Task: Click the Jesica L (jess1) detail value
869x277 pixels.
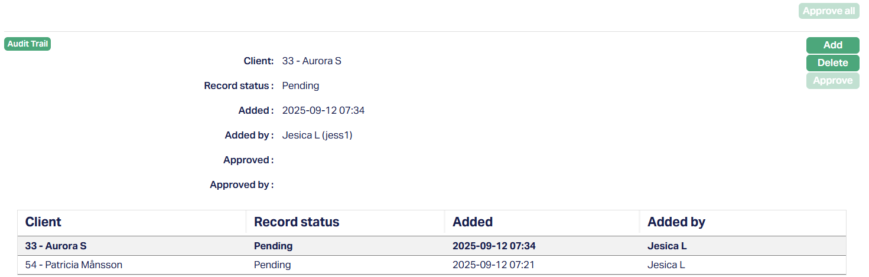Action: [317, 136]
